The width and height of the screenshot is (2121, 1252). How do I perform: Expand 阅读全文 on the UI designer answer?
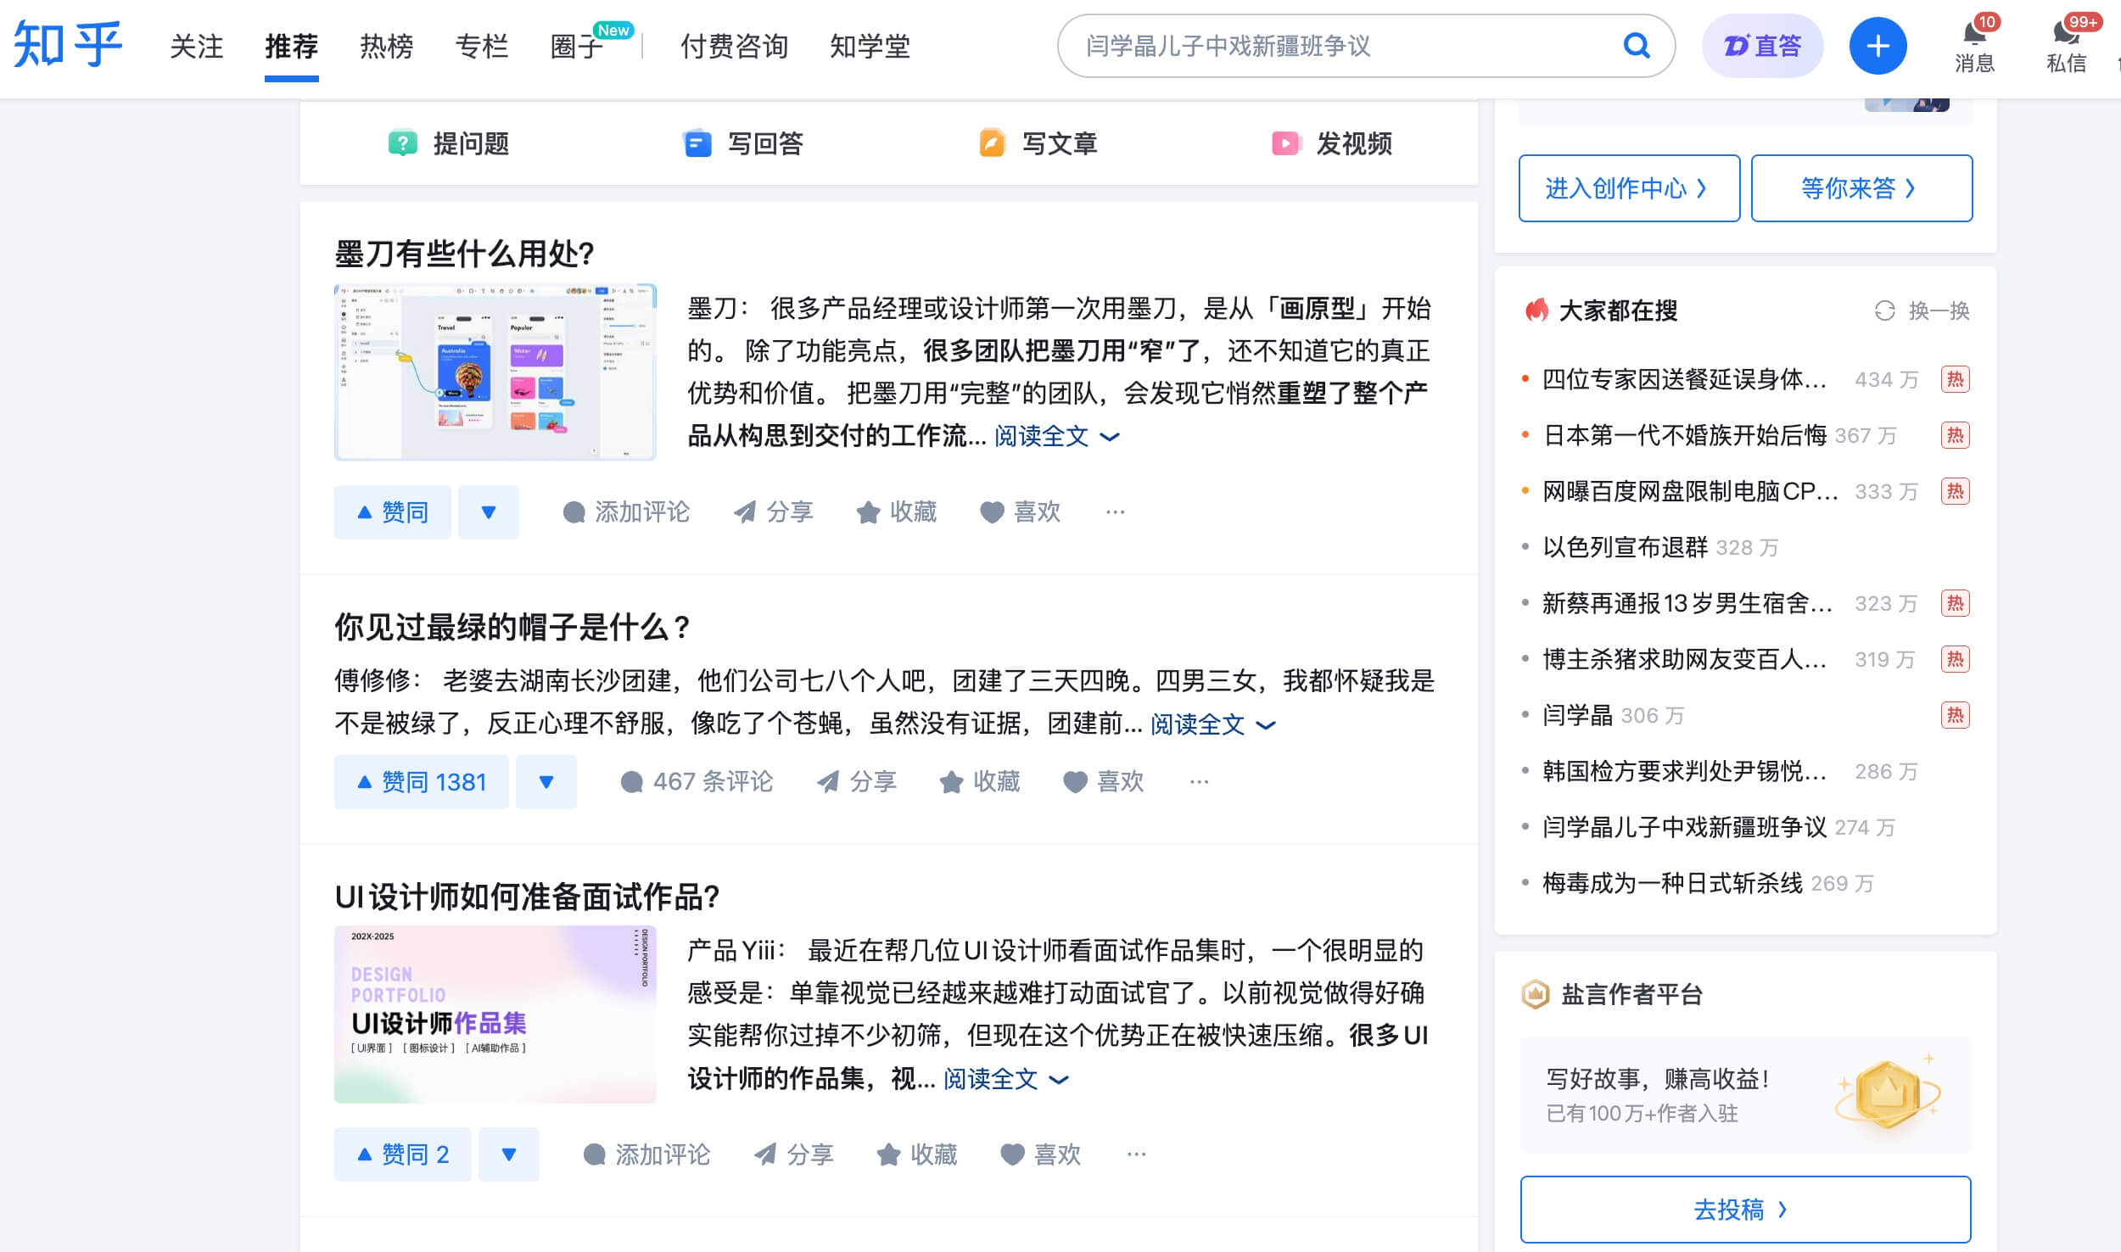click(990, 1079)
